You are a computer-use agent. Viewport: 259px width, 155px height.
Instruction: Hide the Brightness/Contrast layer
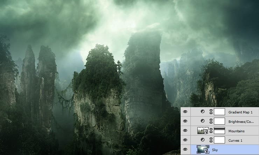(185, 121)
